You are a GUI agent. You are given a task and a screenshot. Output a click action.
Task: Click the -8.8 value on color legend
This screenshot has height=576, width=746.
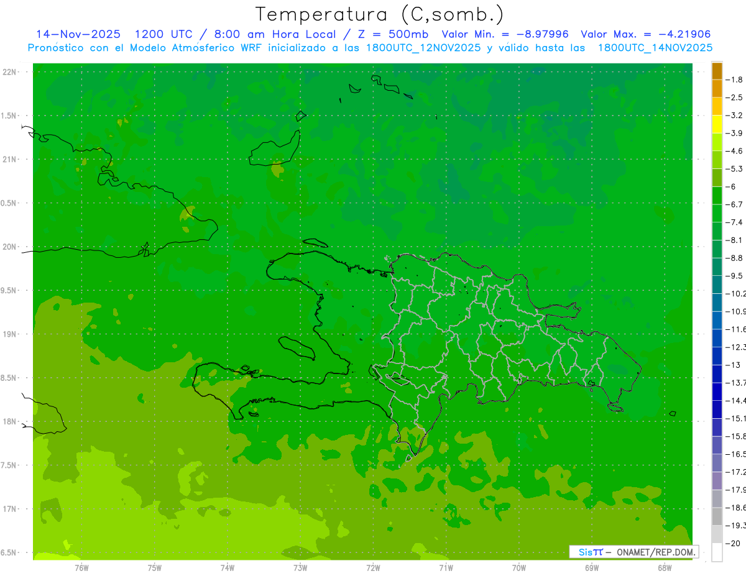[x=734, y=258]
